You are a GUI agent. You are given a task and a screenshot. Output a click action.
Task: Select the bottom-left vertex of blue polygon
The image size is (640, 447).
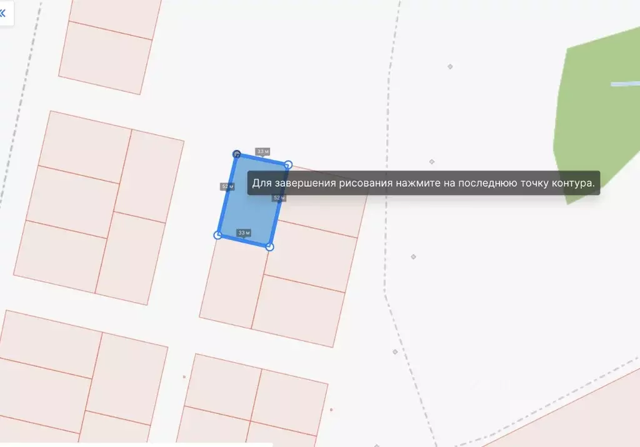[217, 235]
